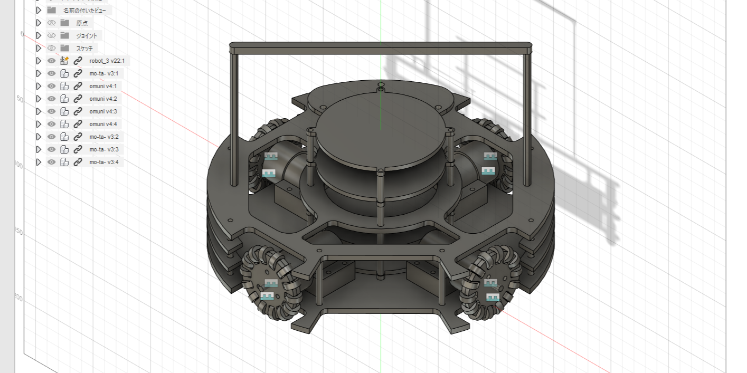Click the link icon for omuni v4:2
The height and width of the screenshot is (373, 747).
click(x=78, y=99)
